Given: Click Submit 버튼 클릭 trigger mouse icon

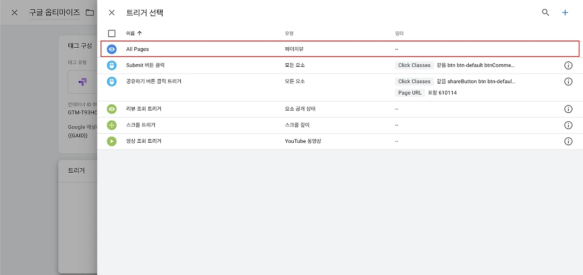Looking at the screenshot, I should pyautogui.click(x=112, y=65).
